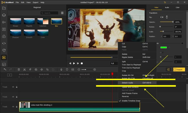Viewport: 188px width, 113px height.
Task: Open the Help menu
Action: 42,2
